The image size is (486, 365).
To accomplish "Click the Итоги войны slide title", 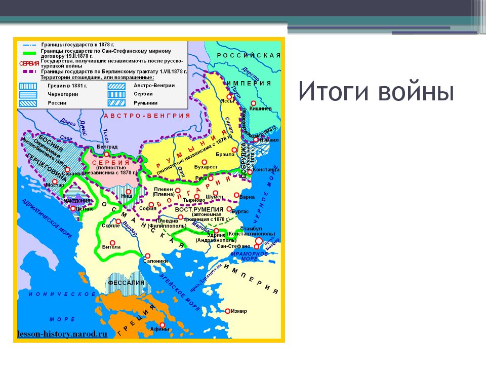I will 376,92.
